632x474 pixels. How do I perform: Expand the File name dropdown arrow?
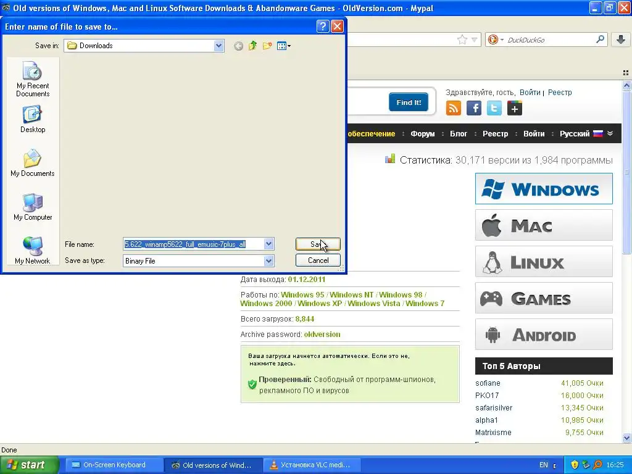pyautogui.click(x=269, y=244)
